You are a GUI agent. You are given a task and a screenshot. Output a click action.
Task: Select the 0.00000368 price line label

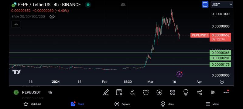[x=220, y=53]
